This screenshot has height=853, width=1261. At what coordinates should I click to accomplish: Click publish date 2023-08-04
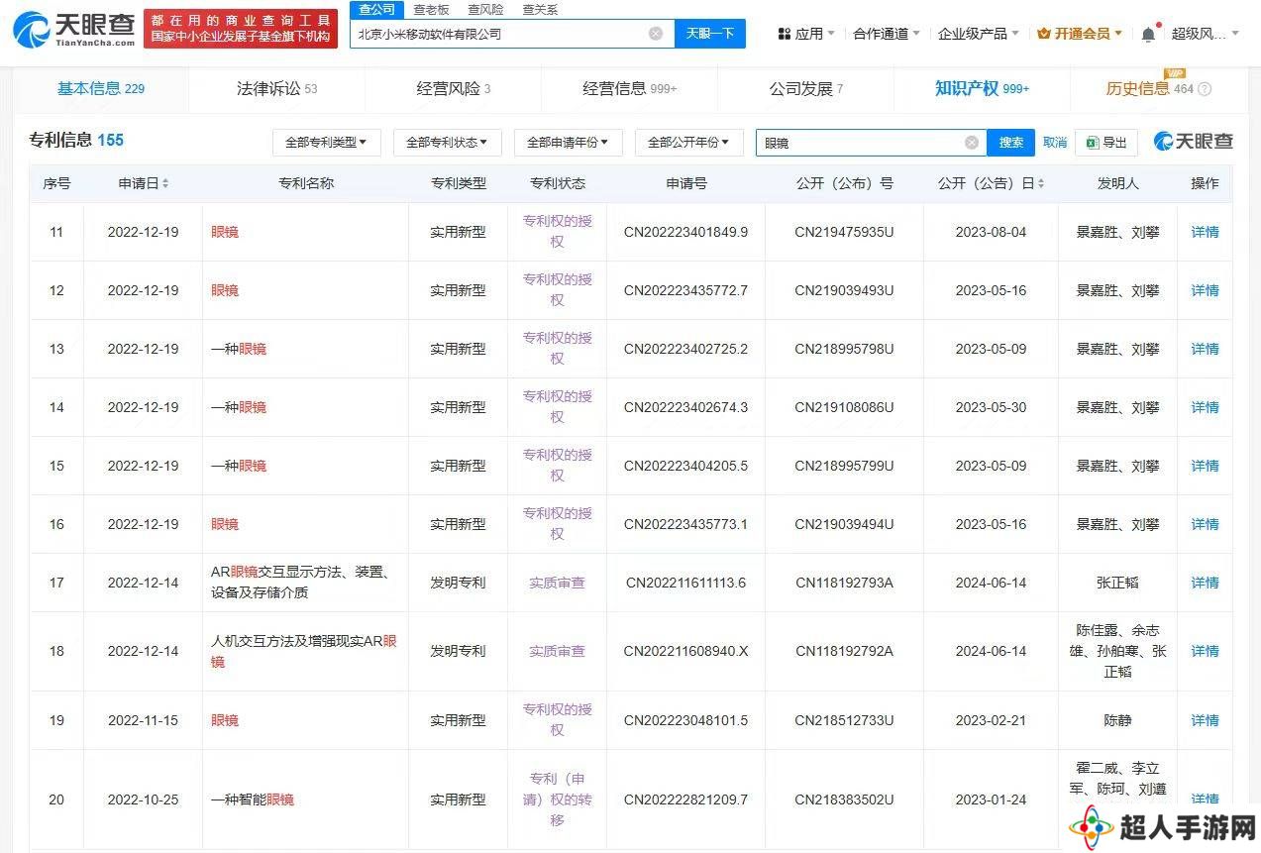(x=991, y=232)
